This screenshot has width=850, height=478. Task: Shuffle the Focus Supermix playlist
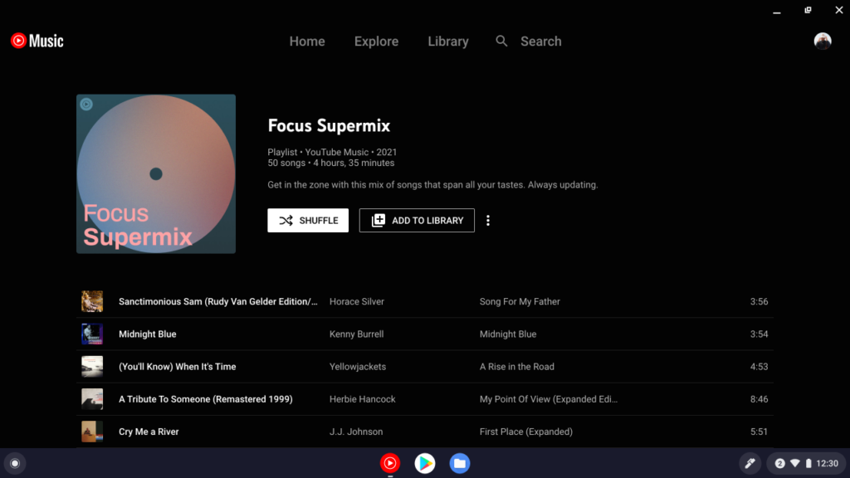coord(308,221)
